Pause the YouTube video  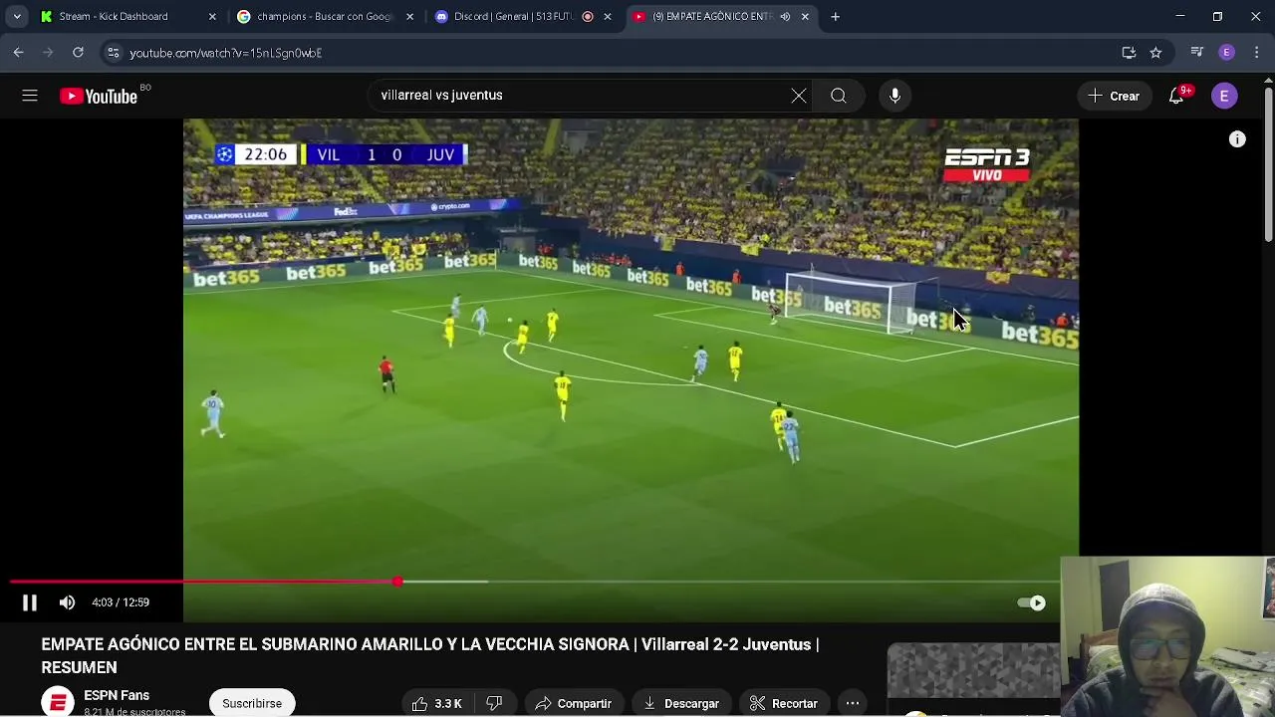(30, 602)
